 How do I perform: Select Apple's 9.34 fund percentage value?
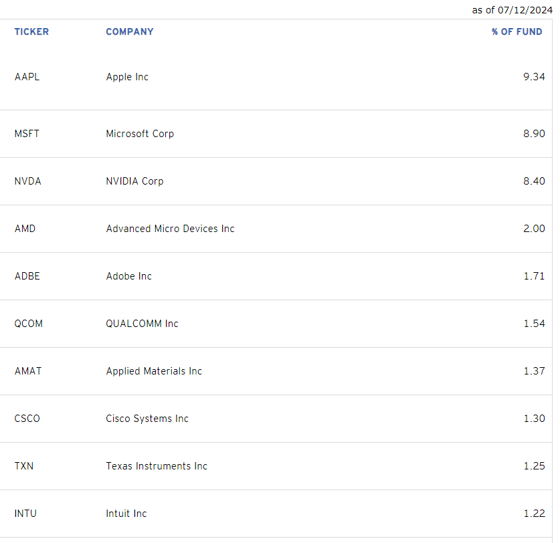point(534,77)
